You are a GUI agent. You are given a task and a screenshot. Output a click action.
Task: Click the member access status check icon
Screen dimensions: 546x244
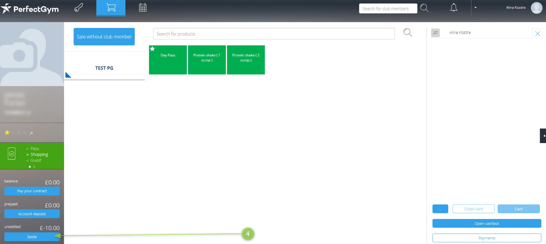(x=12, y=154)
